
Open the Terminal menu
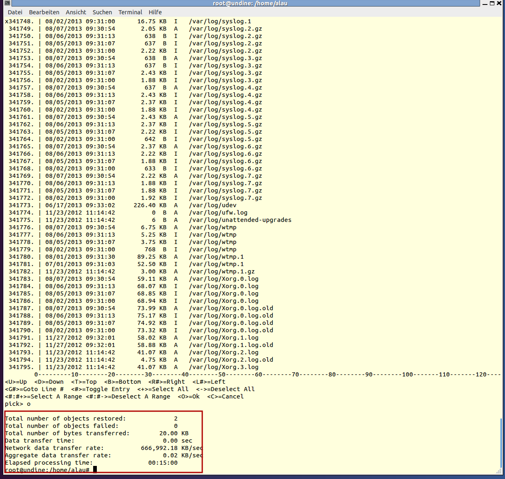[x=130, y=12]
